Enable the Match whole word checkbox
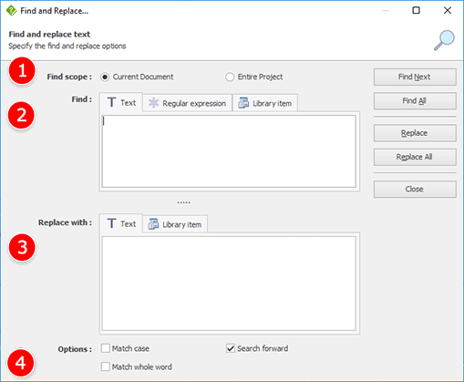 tap(106, 367)
